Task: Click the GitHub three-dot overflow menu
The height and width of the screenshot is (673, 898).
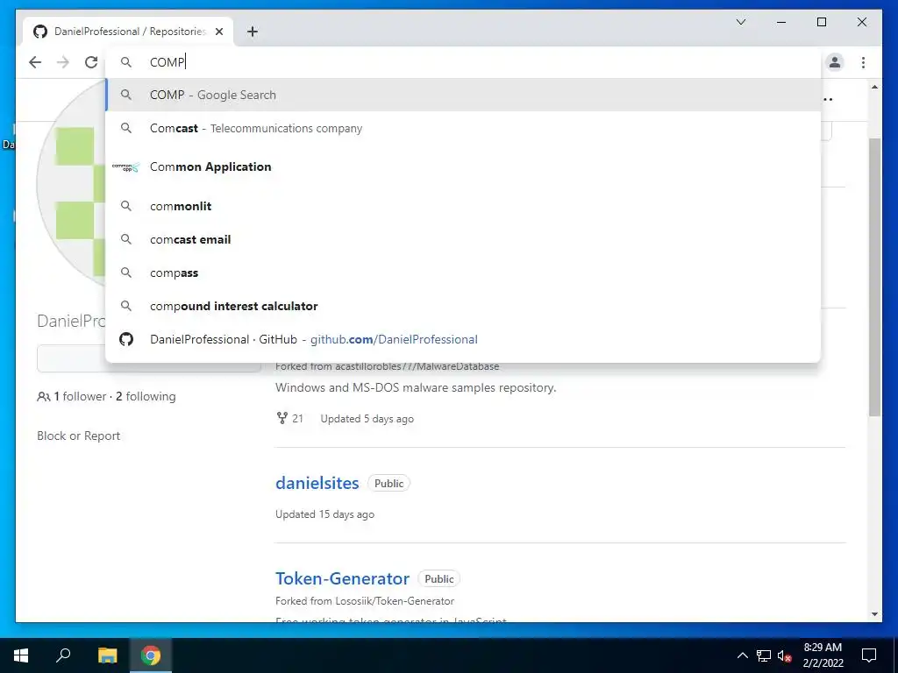Action: [828, 100]
